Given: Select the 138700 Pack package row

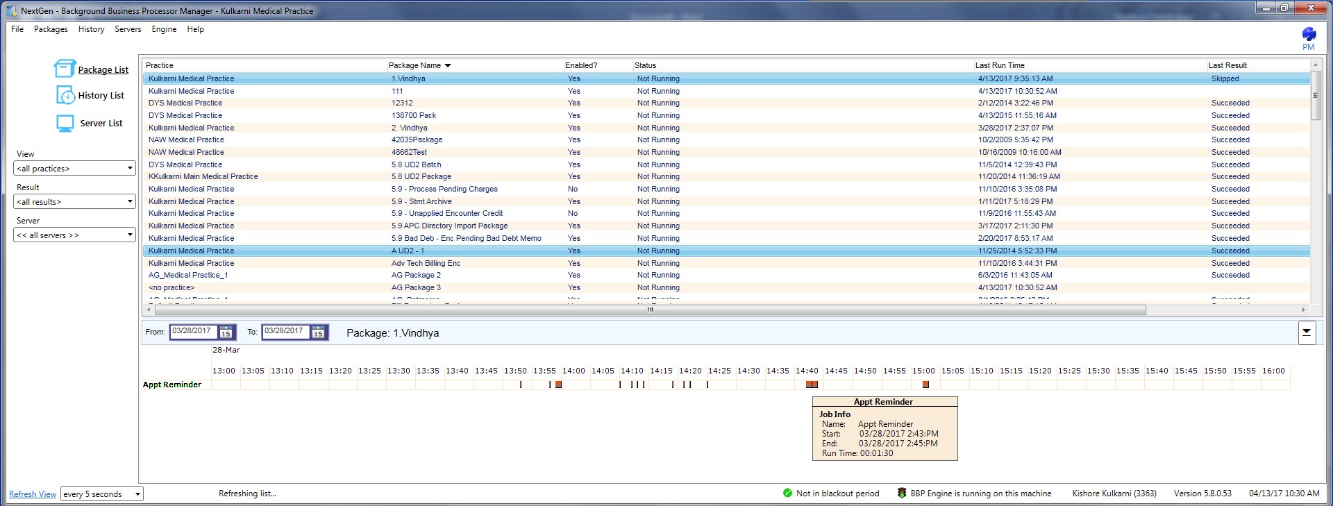Looking at the screenshot, I should [x=726, y=115].
